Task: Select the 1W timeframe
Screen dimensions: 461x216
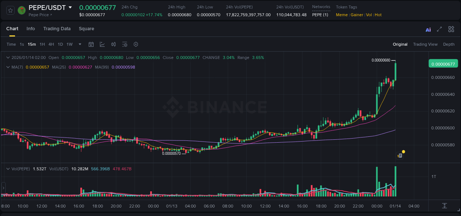Action: pos(69,44)
